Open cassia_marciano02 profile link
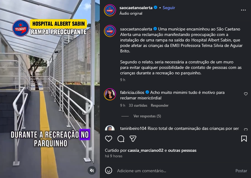This screenshot has height=178, width=251. [x=145, y=151]
